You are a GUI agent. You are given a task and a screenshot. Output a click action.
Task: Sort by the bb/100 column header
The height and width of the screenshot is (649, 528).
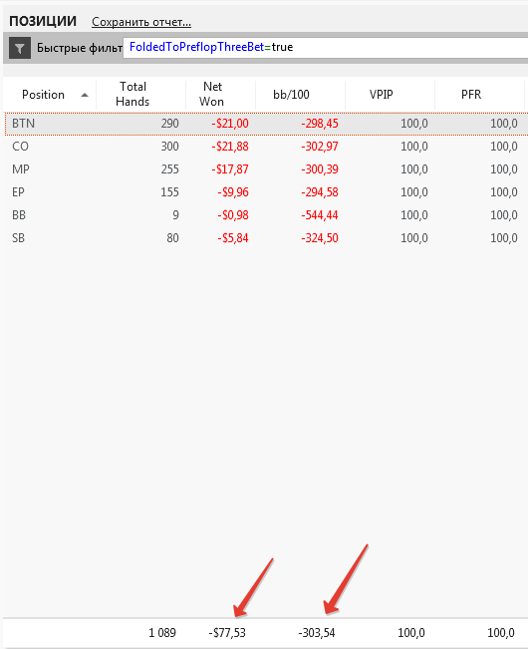(x=291, y=95)
